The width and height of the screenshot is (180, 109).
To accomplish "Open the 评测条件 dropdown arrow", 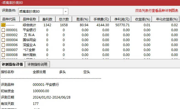I will 66,12.
